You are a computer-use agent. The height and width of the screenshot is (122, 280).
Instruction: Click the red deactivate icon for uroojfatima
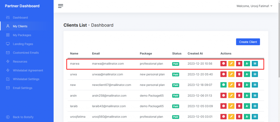click(223, 117)
